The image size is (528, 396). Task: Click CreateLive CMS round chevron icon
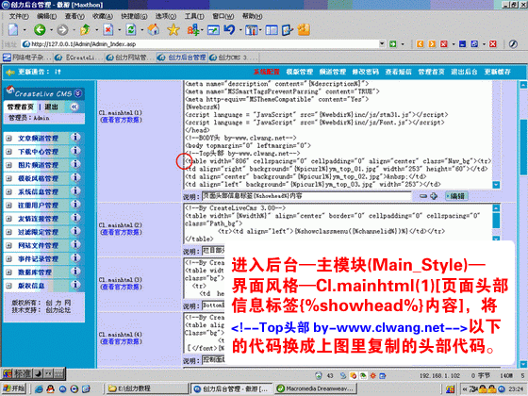point(77,93)
